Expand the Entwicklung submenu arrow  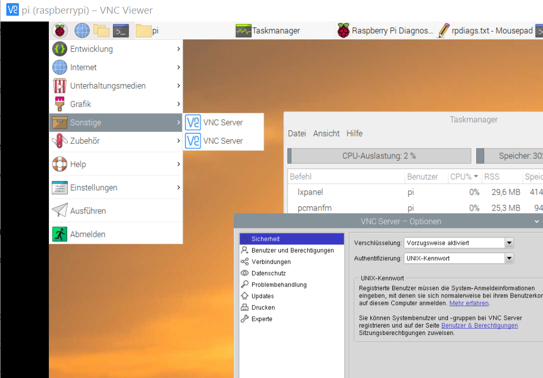pos(179,49)
